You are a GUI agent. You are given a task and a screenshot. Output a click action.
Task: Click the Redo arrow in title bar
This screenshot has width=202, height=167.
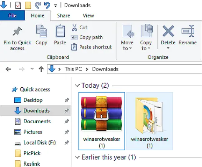[x=38, y=5]
